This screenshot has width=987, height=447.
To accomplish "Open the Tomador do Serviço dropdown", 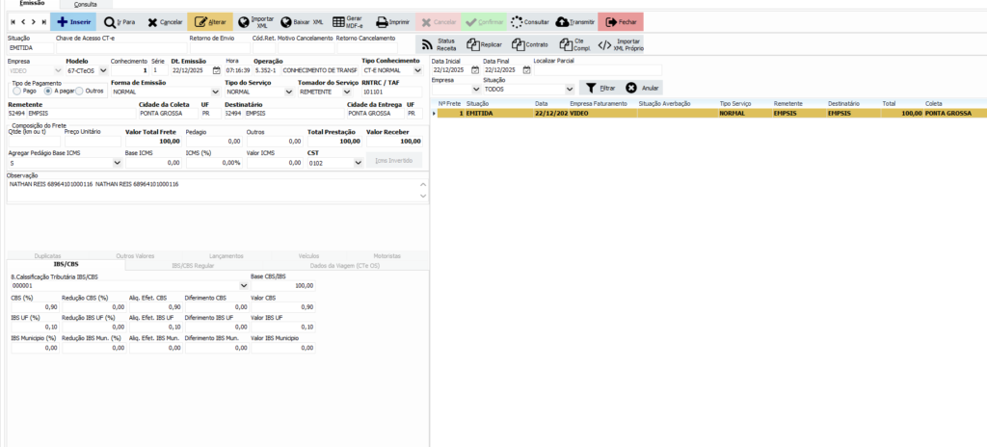I will (x=348, y=92).
